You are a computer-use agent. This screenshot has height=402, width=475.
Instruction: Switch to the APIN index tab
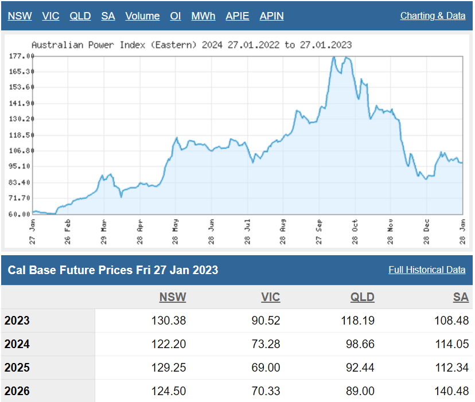click(271, 16)
